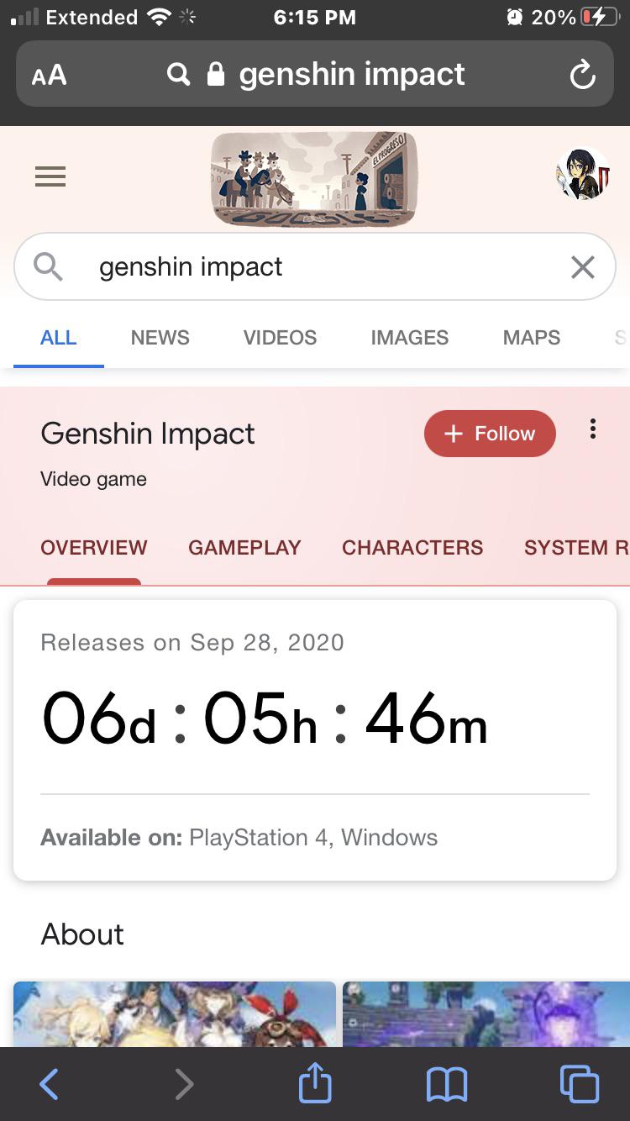
Task: Tap the genshin impact search field
Action: click(252, 266)
